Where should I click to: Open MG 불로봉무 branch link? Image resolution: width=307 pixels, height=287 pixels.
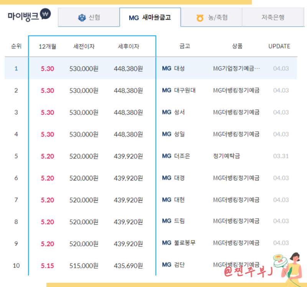tap(179, 243)
